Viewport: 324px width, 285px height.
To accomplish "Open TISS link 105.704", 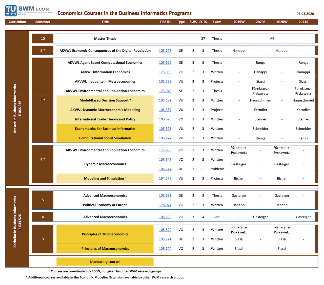I will [x=165, y=249].
